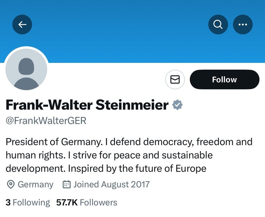265x217 pixels.
Task: Go back using the left arrow icon
Action: (22, 24)
